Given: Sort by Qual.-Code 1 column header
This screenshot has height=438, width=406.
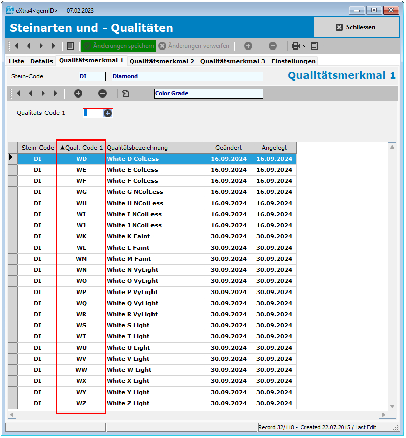Looking at the screenshot, I should point(81,148).
